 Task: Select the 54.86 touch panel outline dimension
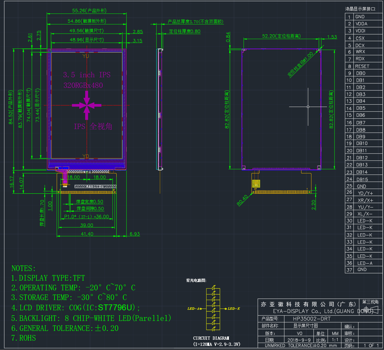pos(87,21)
